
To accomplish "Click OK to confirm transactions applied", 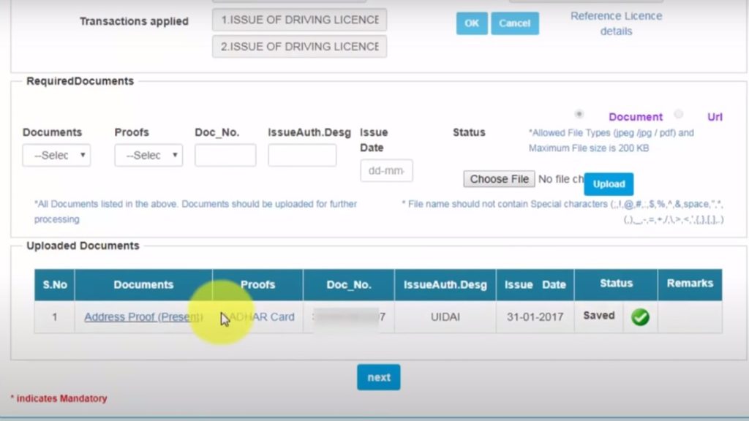I will click(x=471, y=23).
